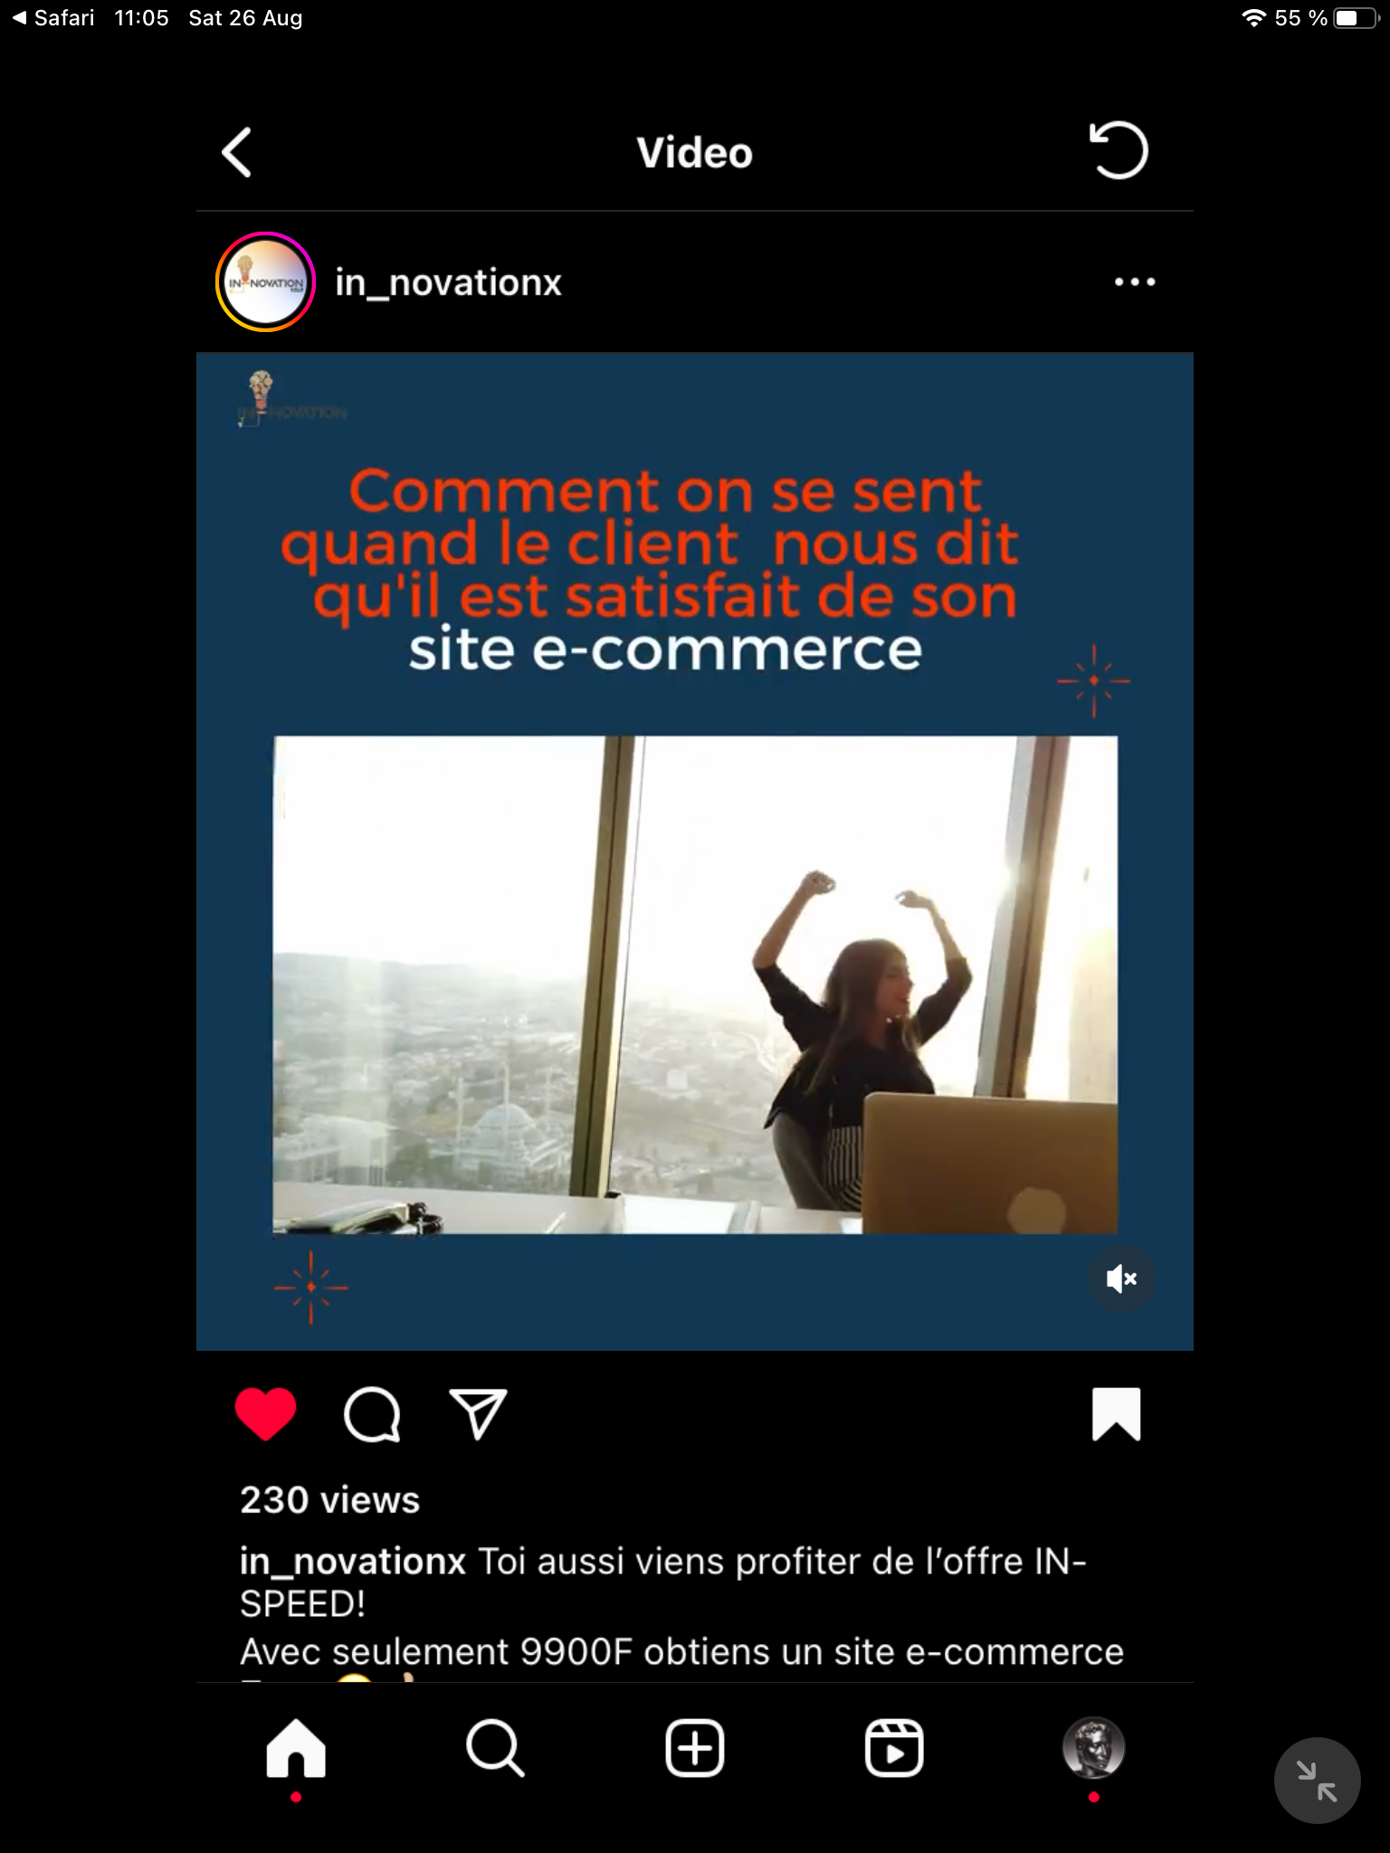1390x1853 pixels.
Task: View the 230 views count
Action: coord(330,1500)
